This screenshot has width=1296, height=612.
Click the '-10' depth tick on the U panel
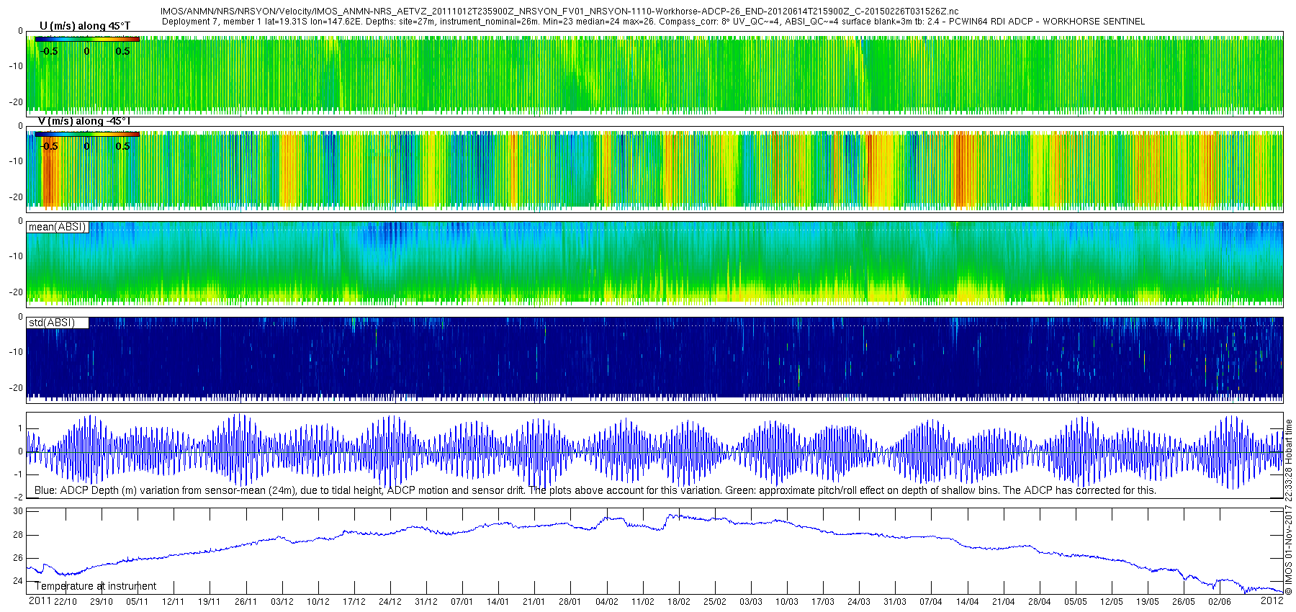coord(16,66)
